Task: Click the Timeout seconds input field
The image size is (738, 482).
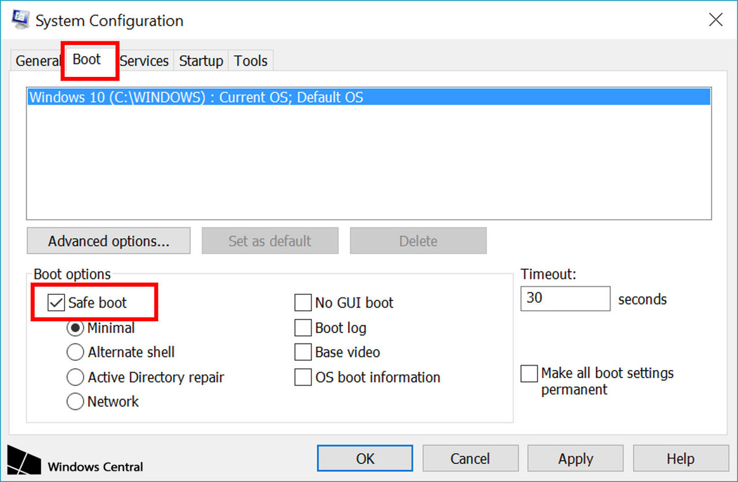Action: [x=565, y=299]
